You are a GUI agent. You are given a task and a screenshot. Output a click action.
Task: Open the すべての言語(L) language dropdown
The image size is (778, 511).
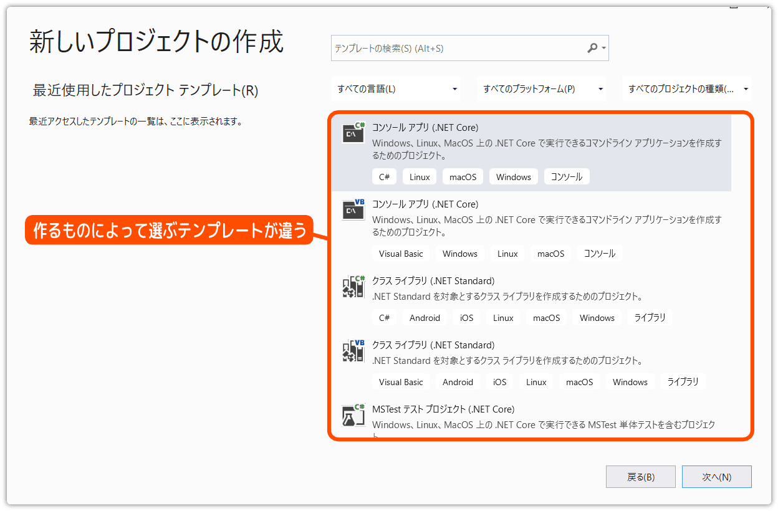coord(396,89)
